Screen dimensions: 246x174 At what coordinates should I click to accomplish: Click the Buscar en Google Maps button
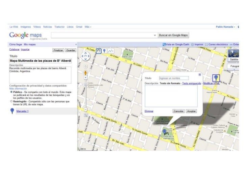pyautogui.click(x=173, y=35)
